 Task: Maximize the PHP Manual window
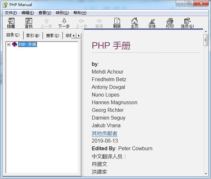pos(189,3)
